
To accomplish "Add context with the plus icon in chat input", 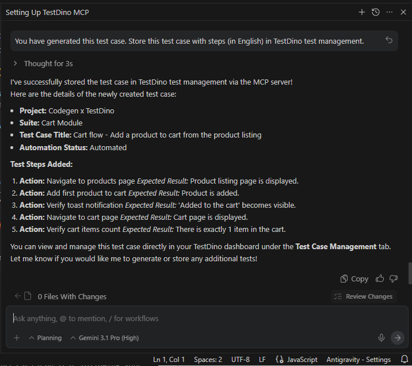I will 17,338.
